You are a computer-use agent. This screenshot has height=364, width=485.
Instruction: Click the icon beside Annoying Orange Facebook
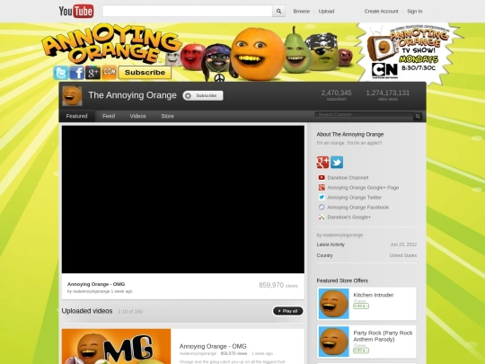[322, 207]
